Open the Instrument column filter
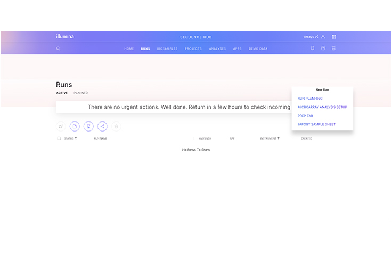 tap(279, 138)
